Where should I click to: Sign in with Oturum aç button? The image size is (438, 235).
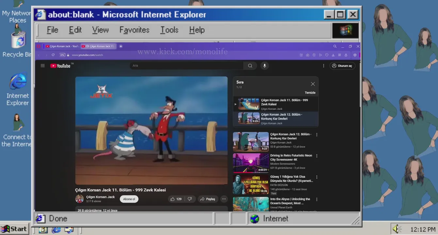click(342, 66)
